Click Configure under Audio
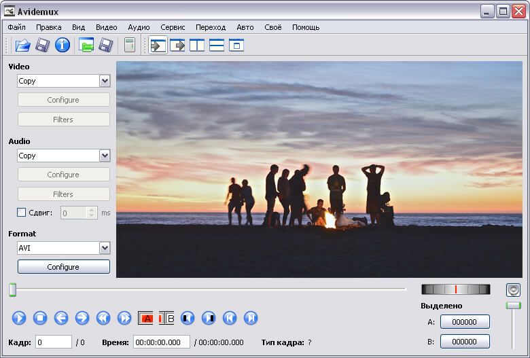 point(64,175)
